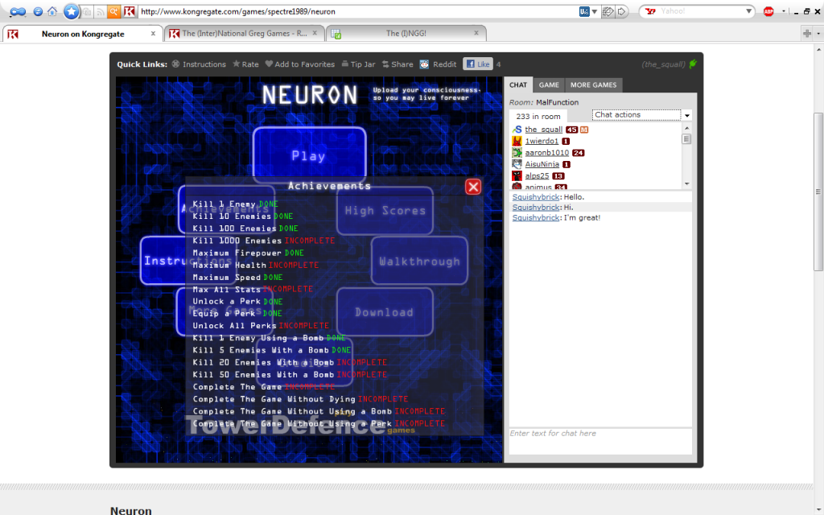Click the URL address field
The width and height of the screenshot is (824, 515).
coord(357,11)
